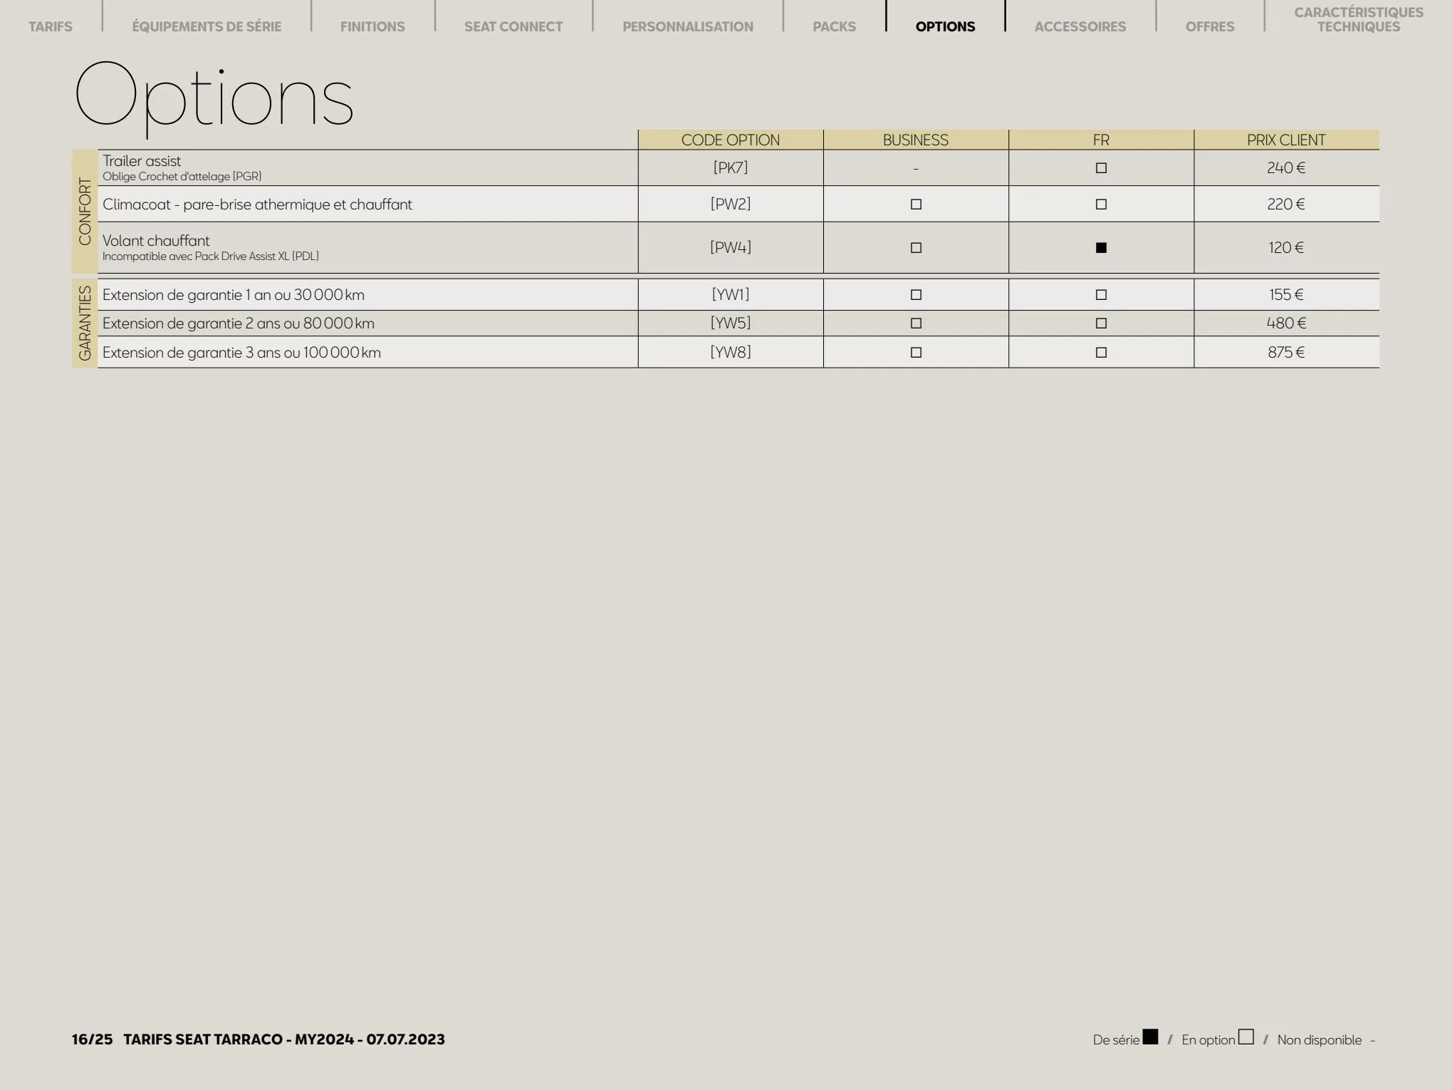The image size is (1452, 1090).
Task: Click the 155 € price
Action: (1286, 295)
